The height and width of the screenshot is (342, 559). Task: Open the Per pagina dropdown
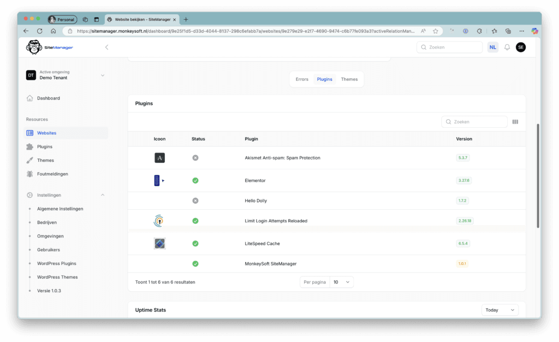(342, 282)
